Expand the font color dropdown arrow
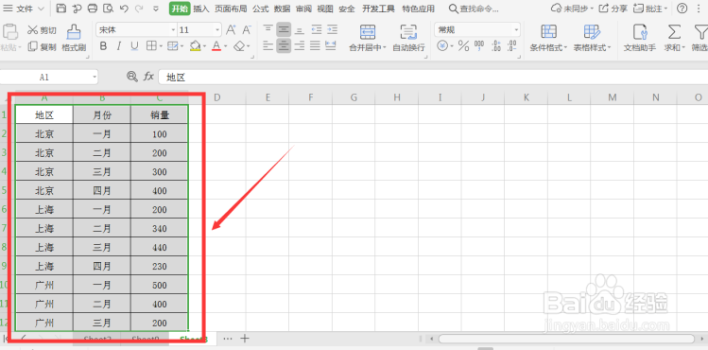Viewport: 708px width, 350px height. (x=225, y=46)
